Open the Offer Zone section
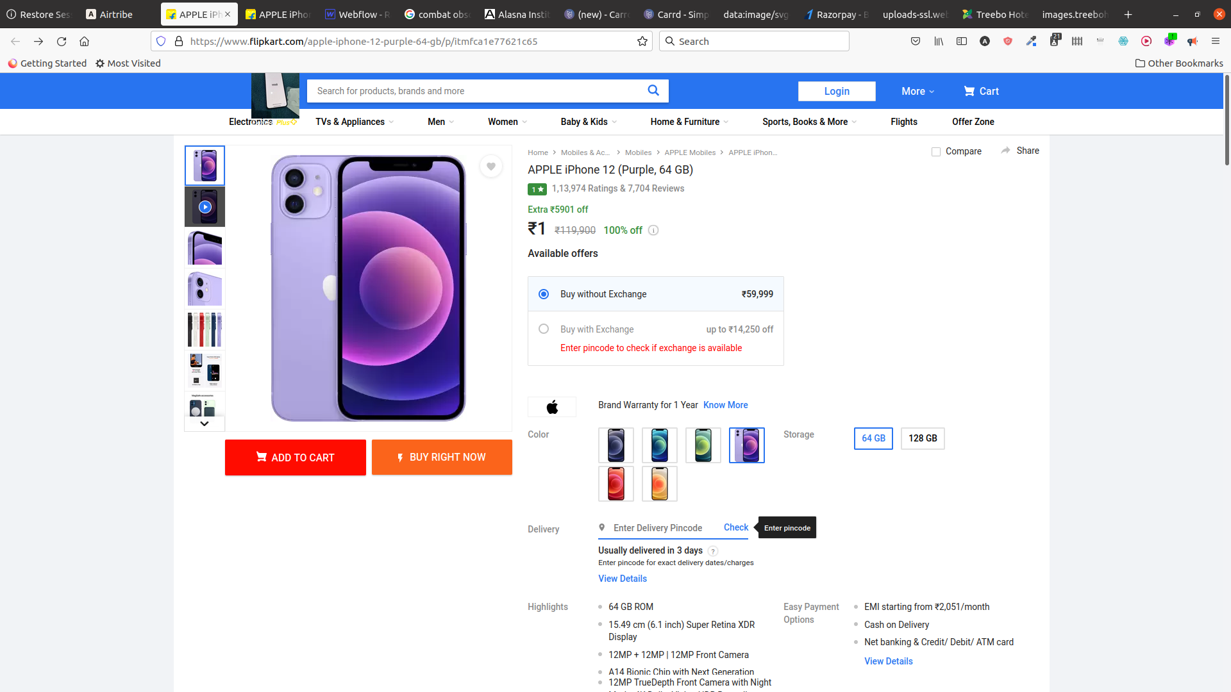1231x692 pixels. [973, 122]
